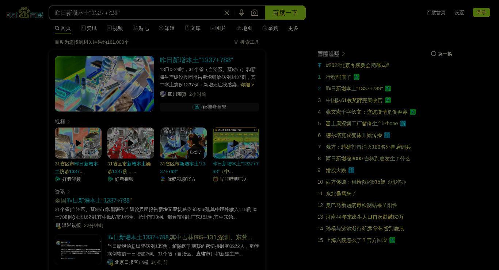Open the large lab photo thumbnail
The height and width of the screenshot is (270, 499).
click(104, 83)
